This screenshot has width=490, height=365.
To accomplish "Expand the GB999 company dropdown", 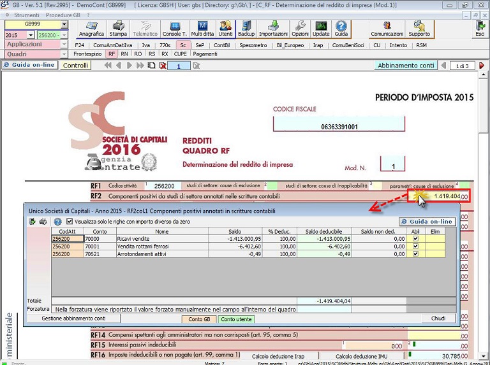I will (64, 24).
